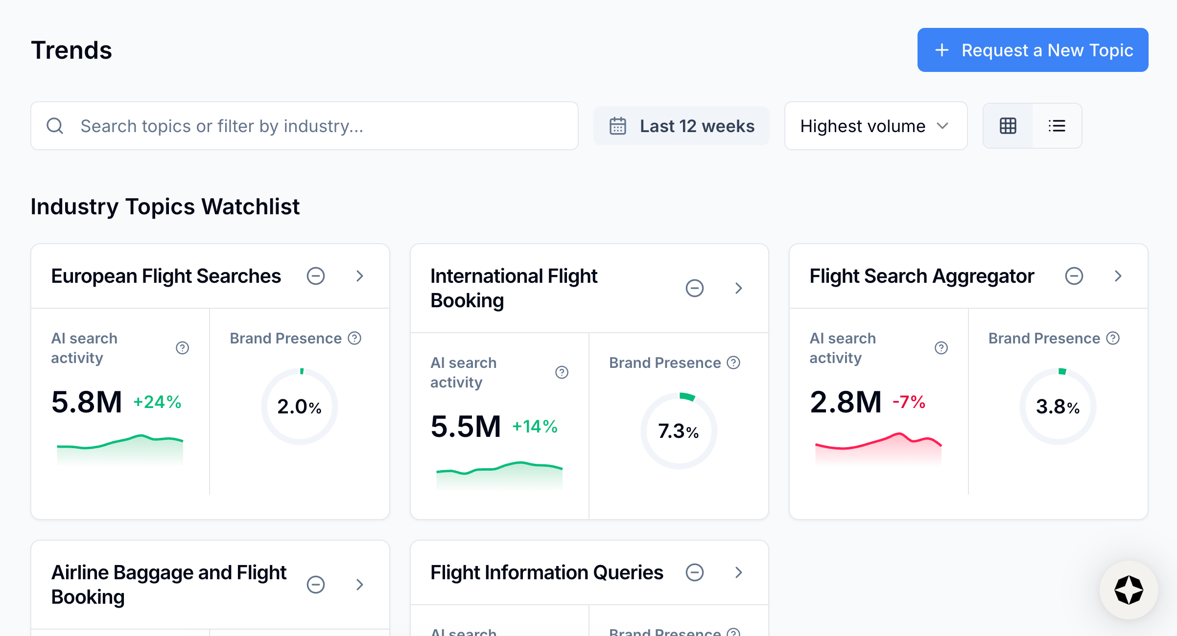
Task: Click the European Flight Searches trend sparkline
Action: 120,448
